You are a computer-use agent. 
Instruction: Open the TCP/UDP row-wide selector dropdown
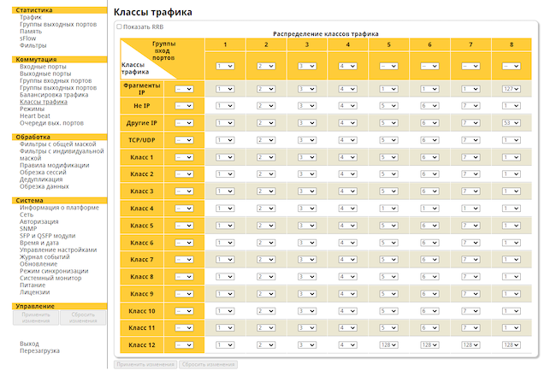point(184,140)
